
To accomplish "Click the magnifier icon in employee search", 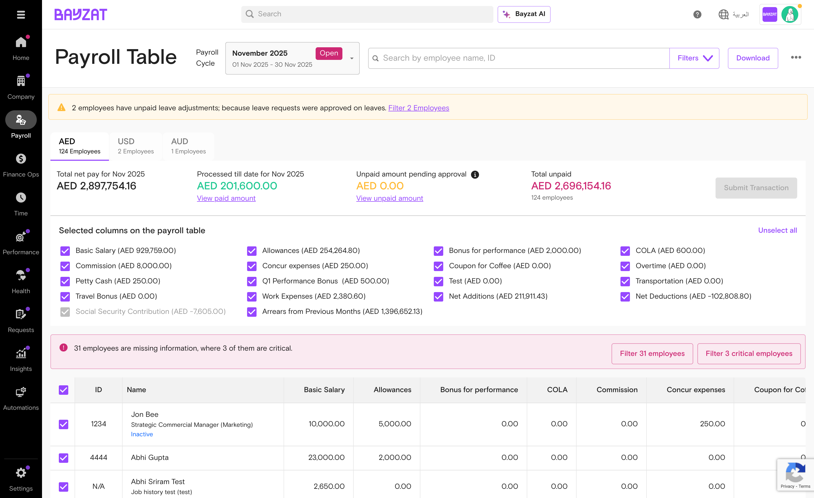I will pyautogui.click(x=375, y=59).
